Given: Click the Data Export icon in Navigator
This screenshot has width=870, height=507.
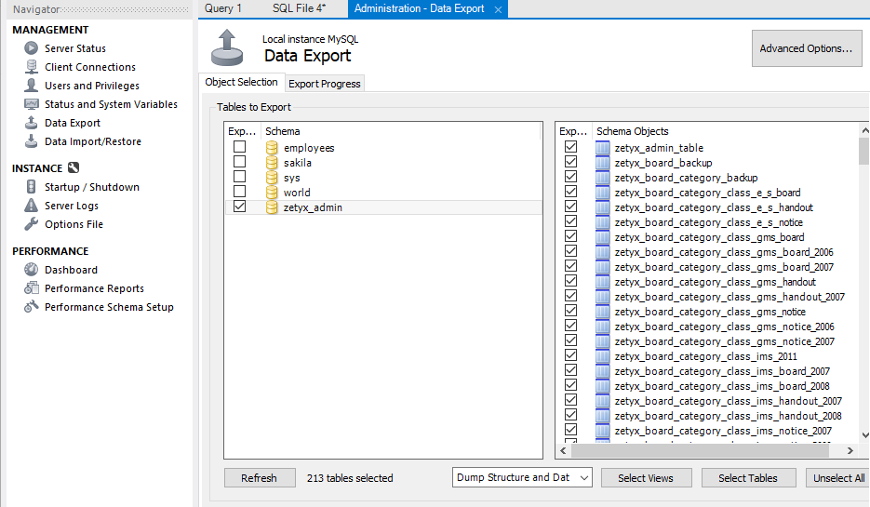Looking at the screenshot, I should click(31, 123).
